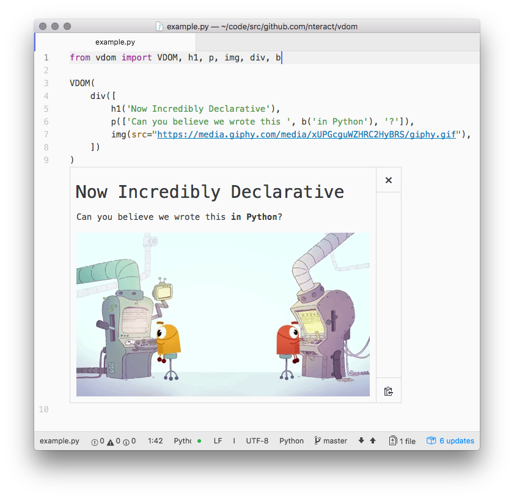Click the 'div([' code on line 4
This screenshot has height=499, width=514.
tap(103, 96)
